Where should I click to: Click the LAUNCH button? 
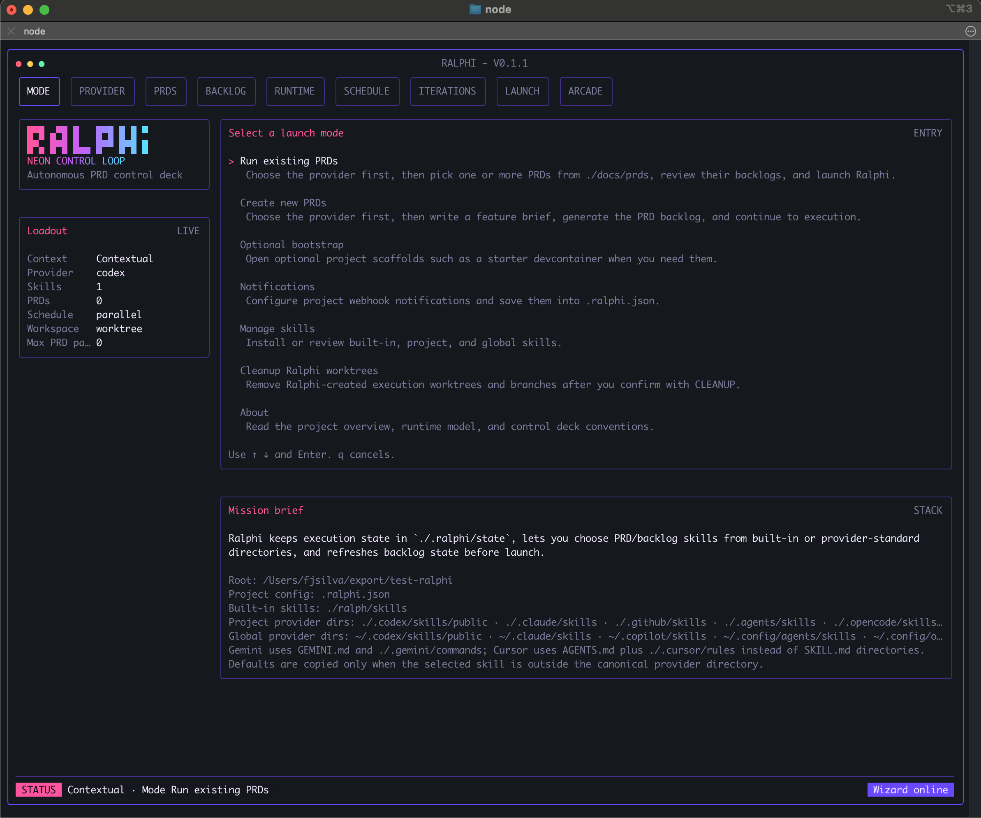point(522,91)
